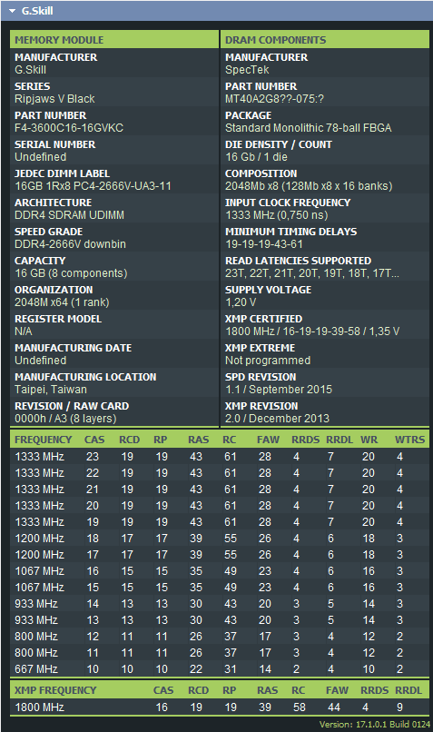
Task: Click the XMP Certified 1800 MHz profile value
Action: pos(312,331)
